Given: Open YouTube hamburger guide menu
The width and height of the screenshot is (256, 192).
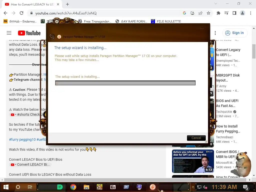Looking at the screenshot, I should 9,33.
